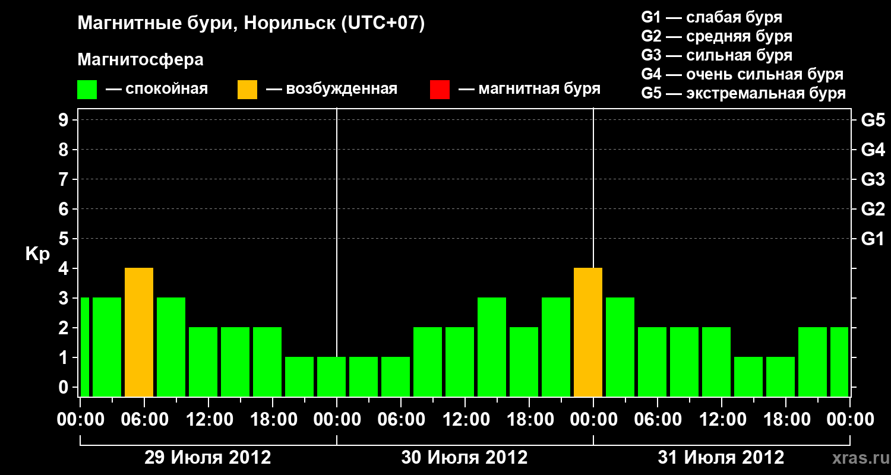Click the 'G5' right-axis storm level label
Viewport: 891px width, 475px height.
[x=873, y=120]
